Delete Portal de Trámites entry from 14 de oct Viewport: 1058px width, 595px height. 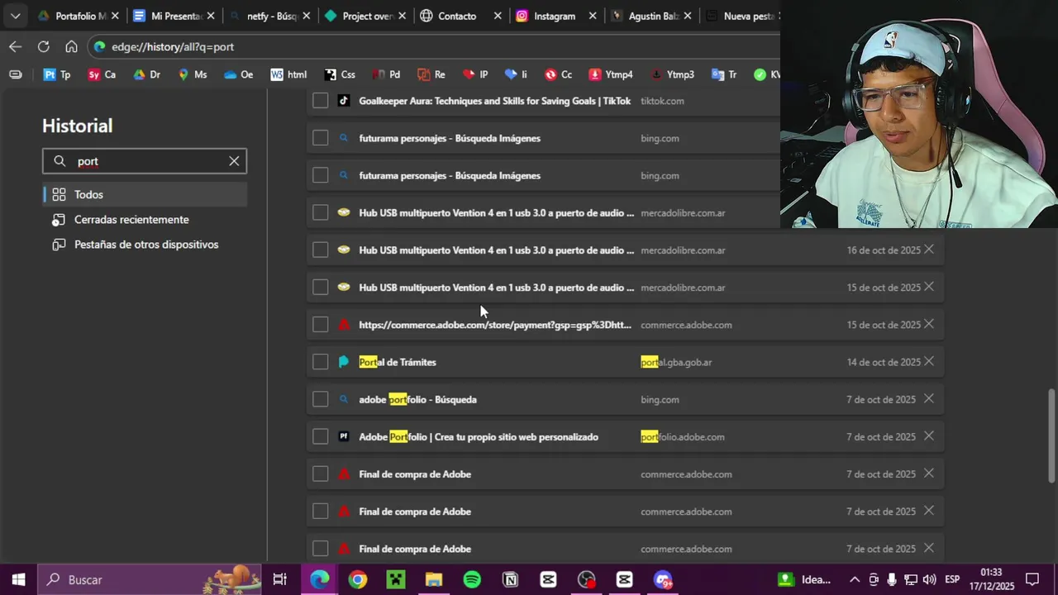pos(929,361)
